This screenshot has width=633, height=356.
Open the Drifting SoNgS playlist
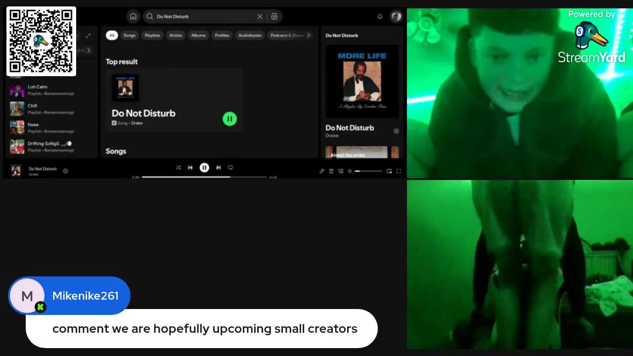pos(51,146)
